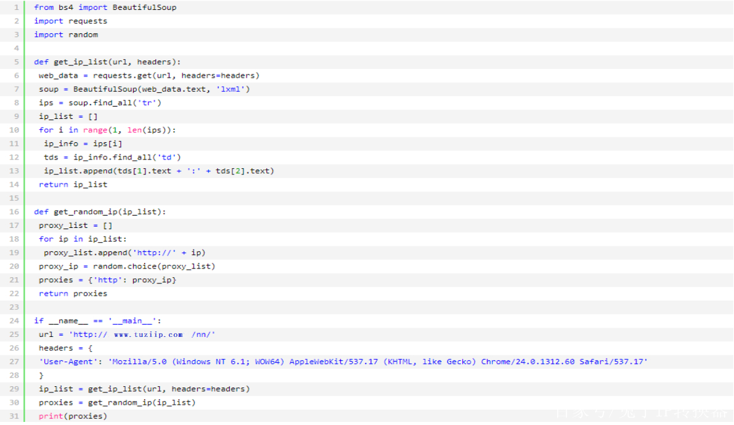Click the "ips = soup.find_all('tr')" line
The width and height of the screenshot is (734, 425).
(x=100, y=102)
